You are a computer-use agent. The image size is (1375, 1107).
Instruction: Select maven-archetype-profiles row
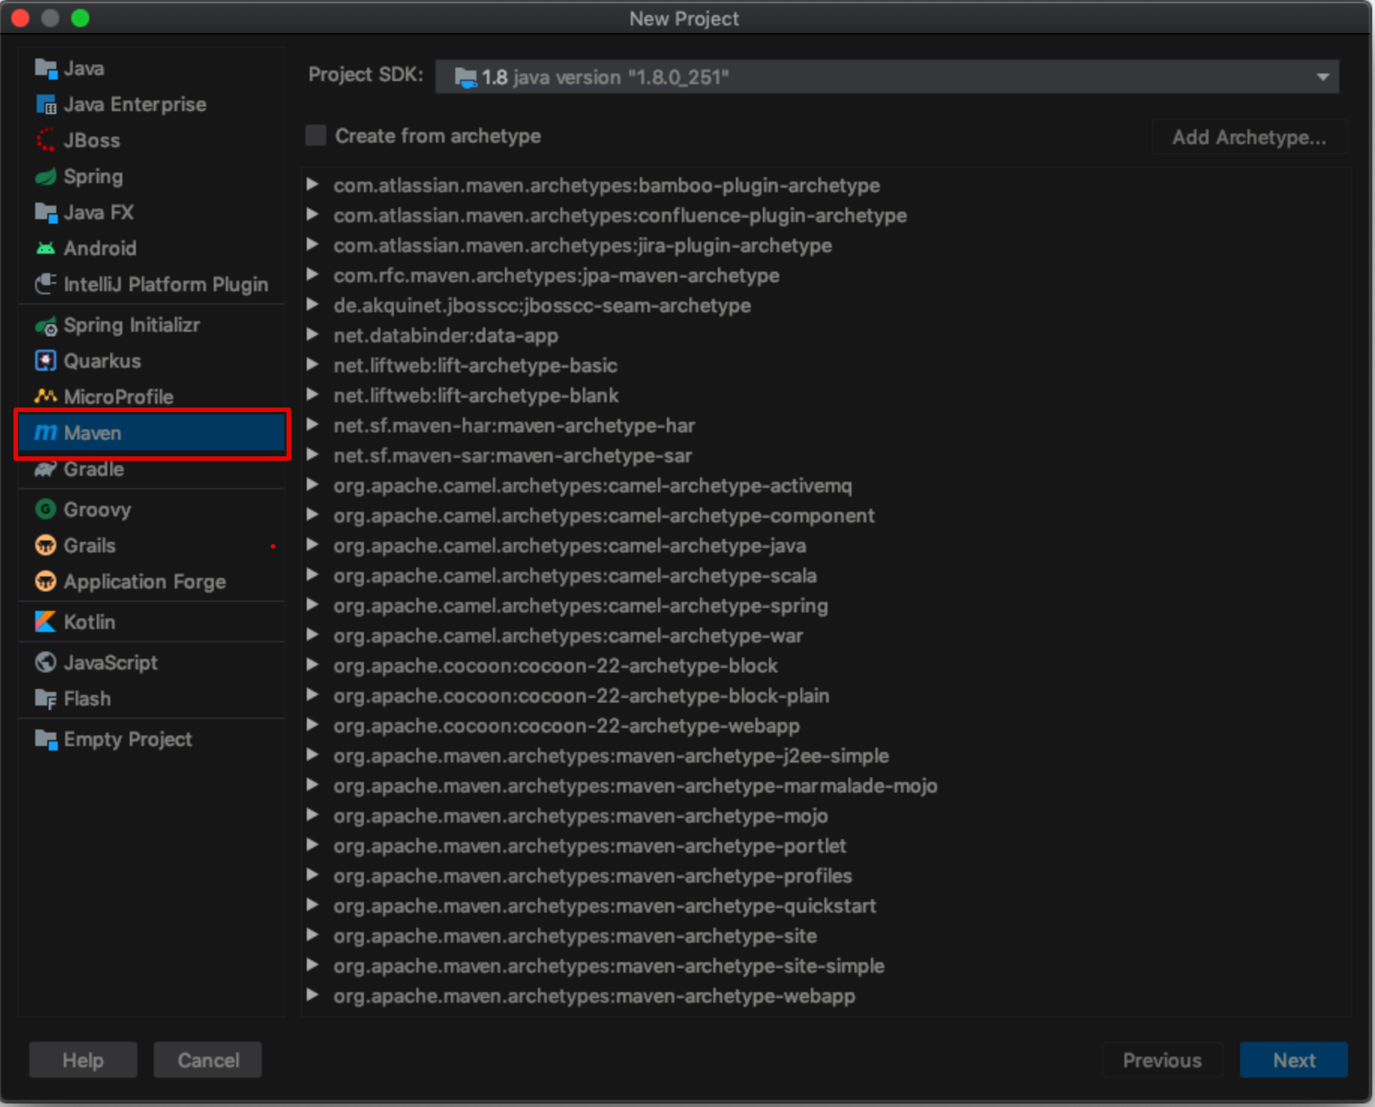(x=826, y=876)
